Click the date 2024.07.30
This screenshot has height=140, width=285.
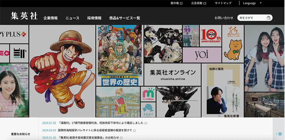pyautogui.click(x=49, y=123)
